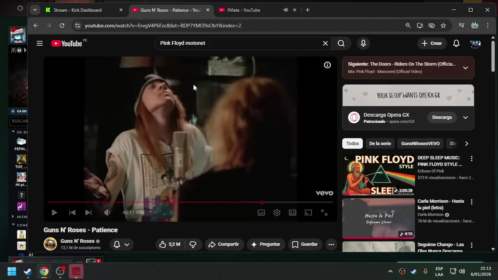
Task: Switch player to theater mode
Action: point(292,212)
